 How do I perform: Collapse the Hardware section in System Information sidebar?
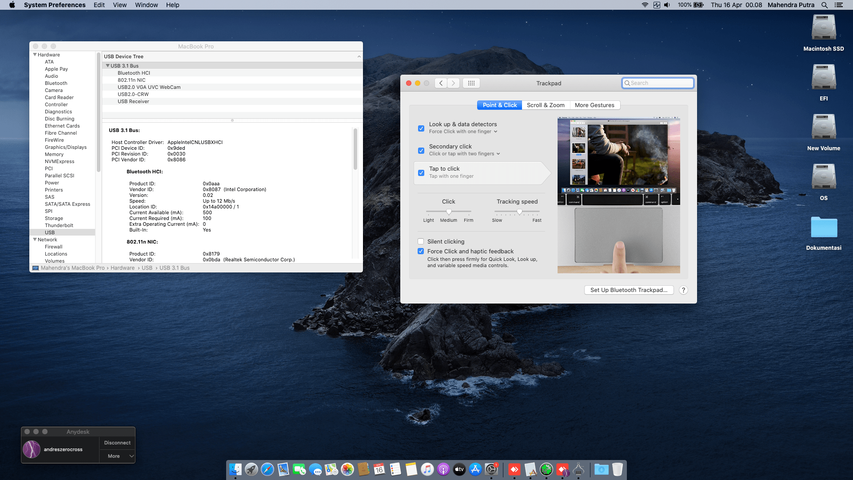35,55
